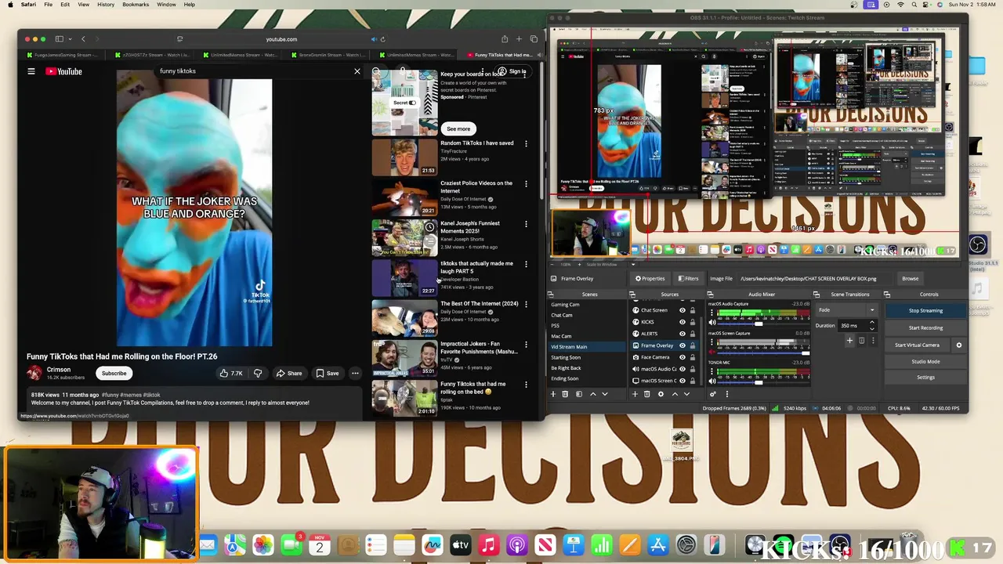Open macOS Screen Capture mixer options menu

coord(712,342)
